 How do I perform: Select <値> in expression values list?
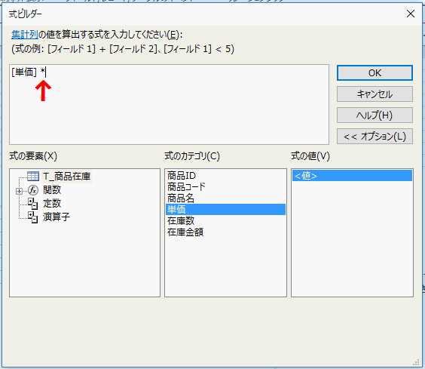352,176
